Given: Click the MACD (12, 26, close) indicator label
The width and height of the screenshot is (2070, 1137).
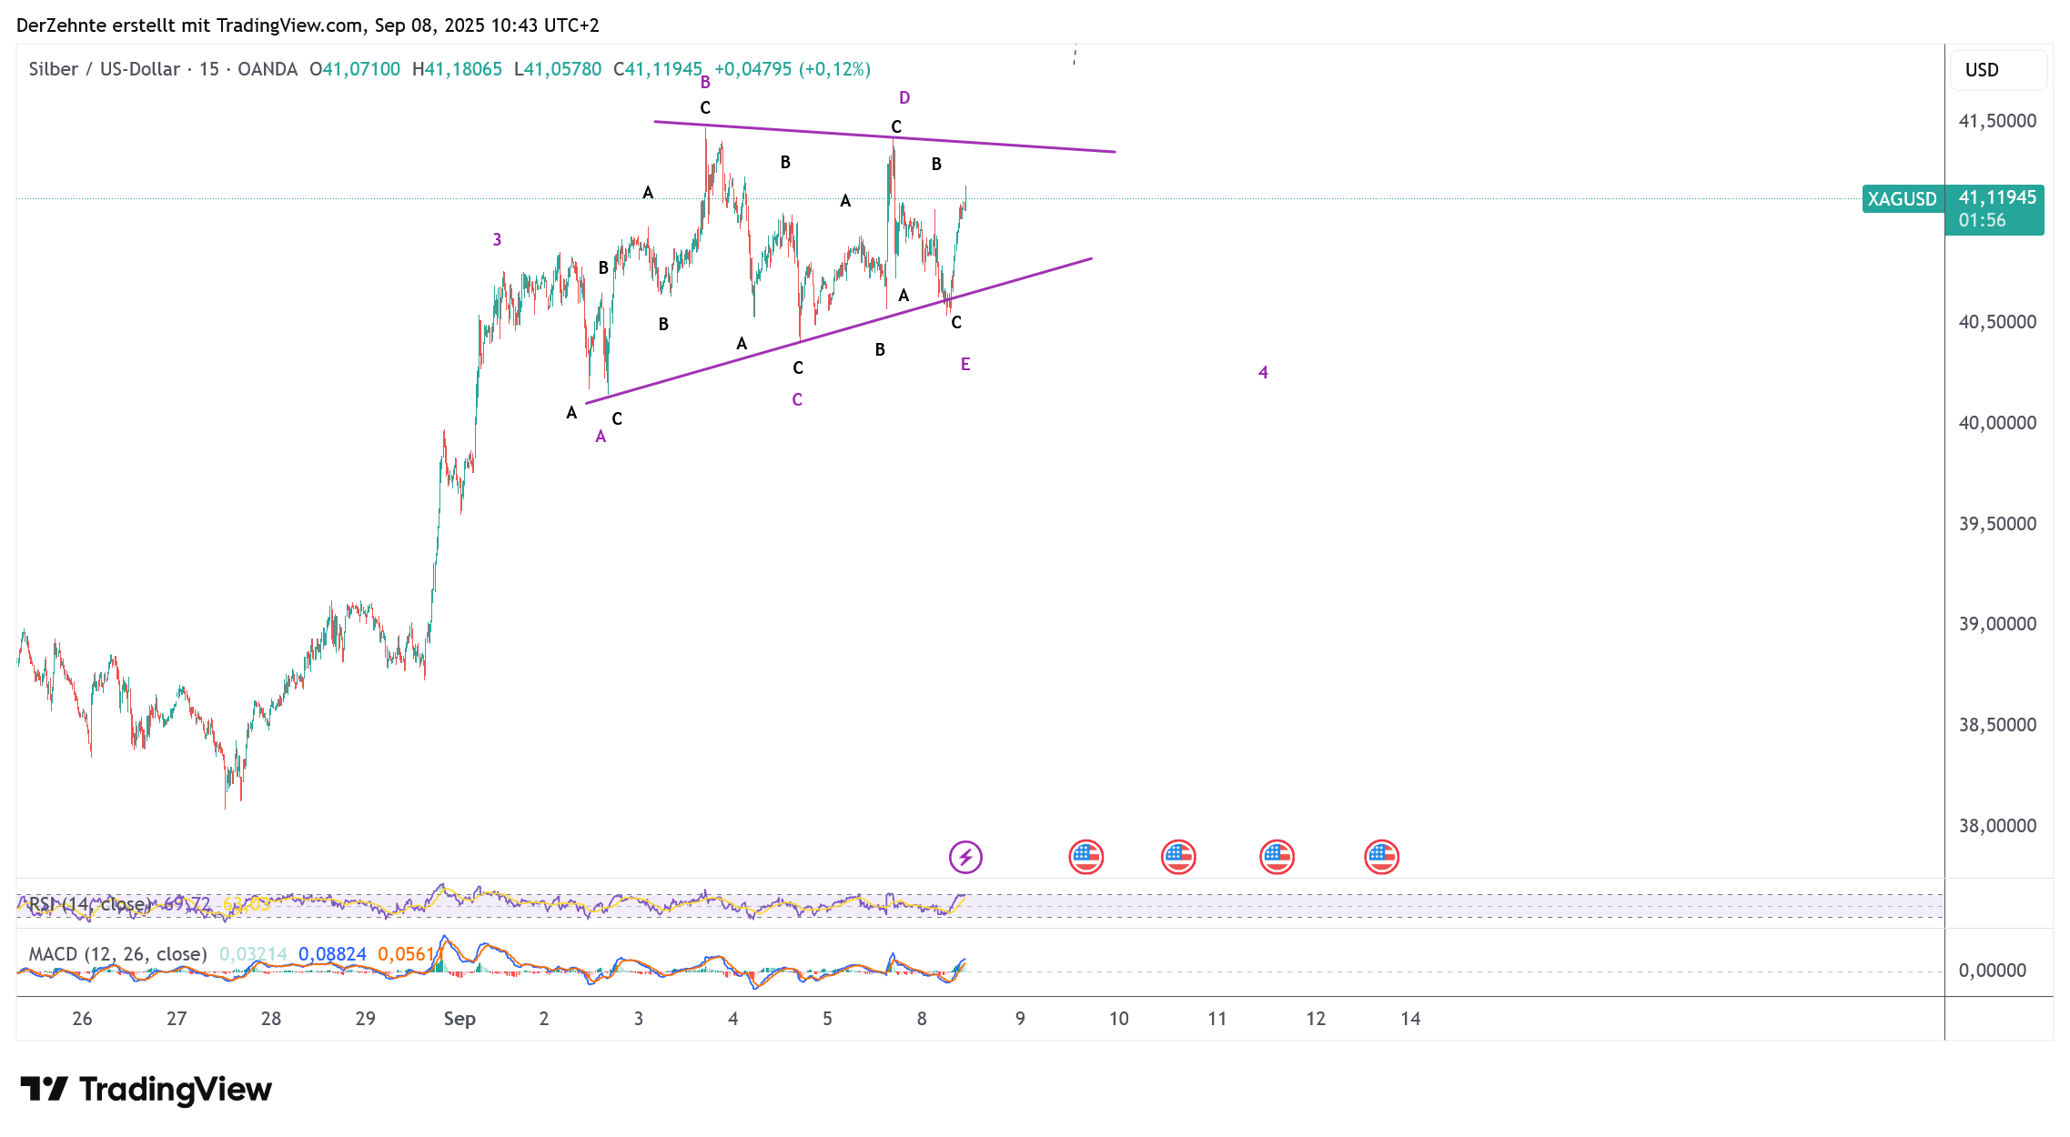Looking at the screenshot, I should point(117,954).
